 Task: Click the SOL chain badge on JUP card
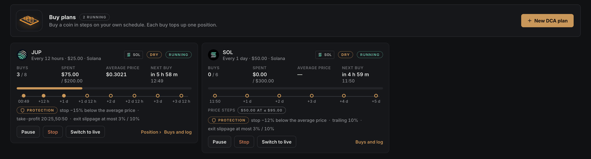point(133,55)
